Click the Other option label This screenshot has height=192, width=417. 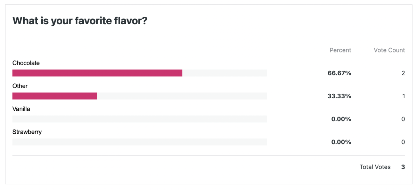pos(20,86)
